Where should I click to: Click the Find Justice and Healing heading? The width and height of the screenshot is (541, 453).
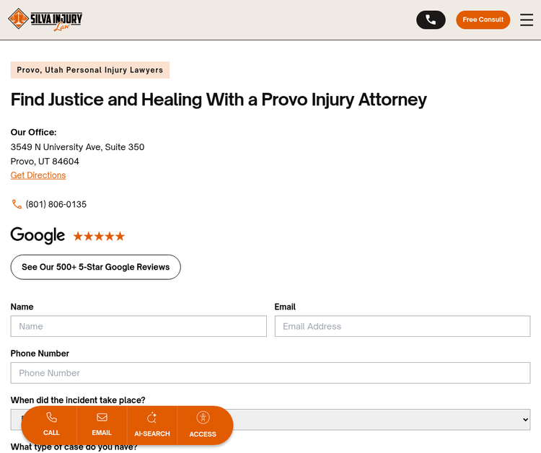pos(219,100)
